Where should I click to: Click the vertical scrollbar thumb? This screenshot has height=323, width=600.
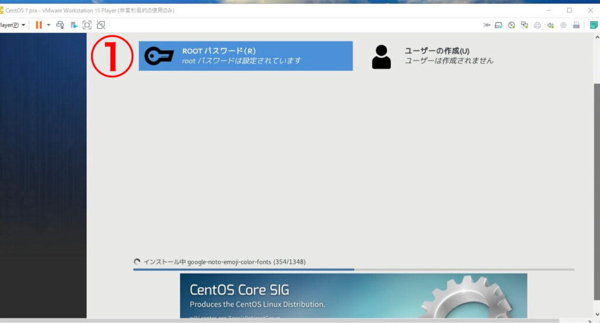597,191
